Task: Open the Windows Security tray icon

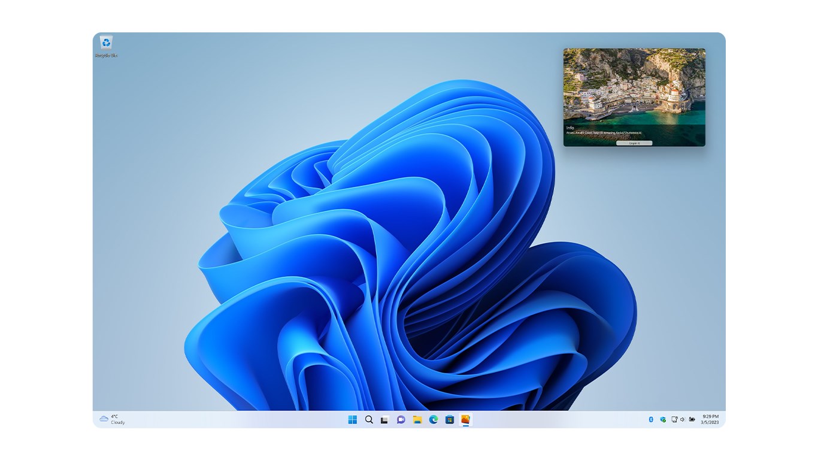Action: coord(663,419)
